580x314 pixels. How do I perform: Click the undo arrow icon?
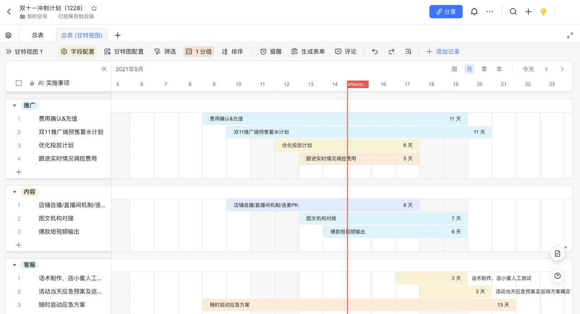pyautogui.click(x=375, y=52)
